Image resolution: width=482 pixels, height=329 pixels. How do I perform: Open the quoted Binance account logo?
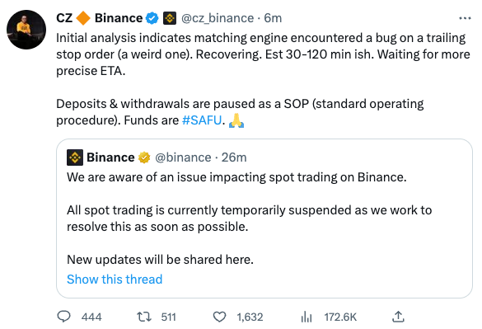pos(75,157)
